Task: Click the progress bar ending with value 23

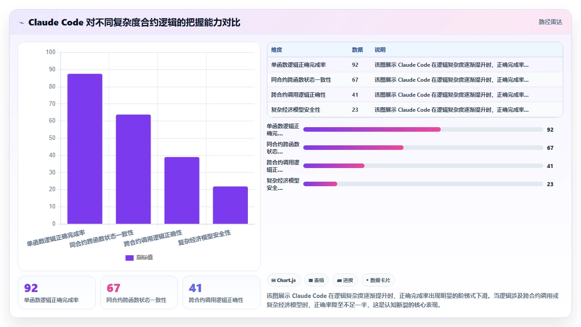Action: [423, 184]
